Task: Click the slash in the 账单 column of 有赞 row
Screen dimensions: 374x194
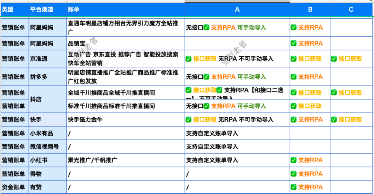Action: [69, 187]
